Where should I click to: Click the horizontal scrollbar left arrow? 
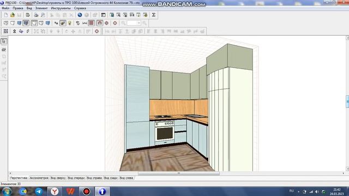point(10,173)
